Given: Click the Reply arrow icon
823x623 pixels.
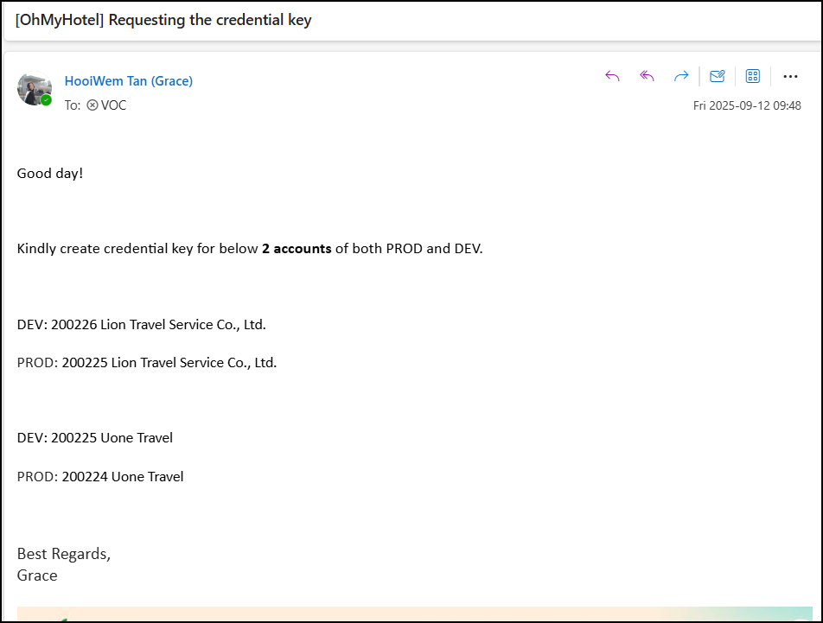Looking at the screenshot, I should [x=612, y=76].
